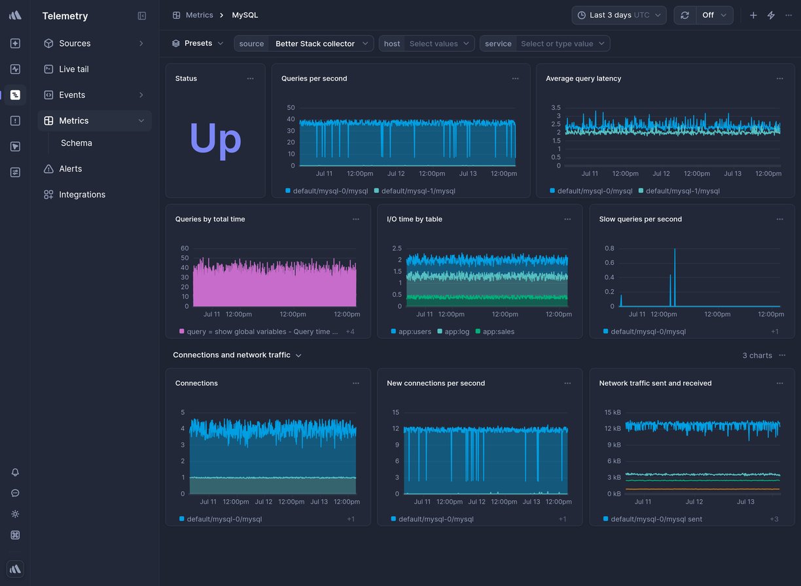Toggle app:log series in I/O time legend
The image size is (801, 586).
pyautogui.click(x=453, y=332)
